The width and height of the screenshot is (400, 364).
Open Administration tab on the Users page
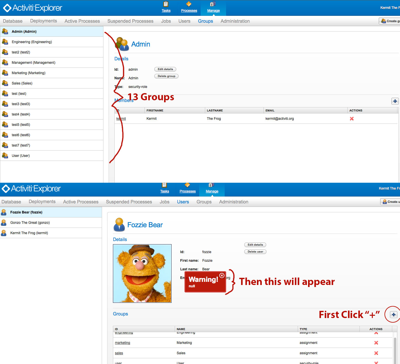[234, 202]
